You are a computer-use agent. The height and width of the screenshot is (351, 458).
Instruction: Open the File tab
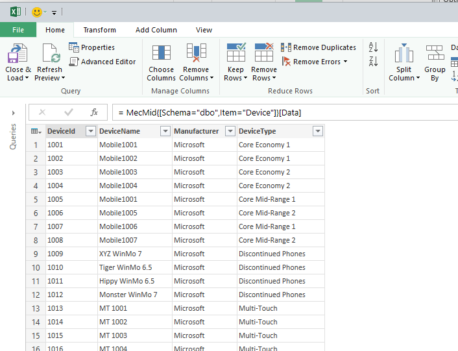18,30
